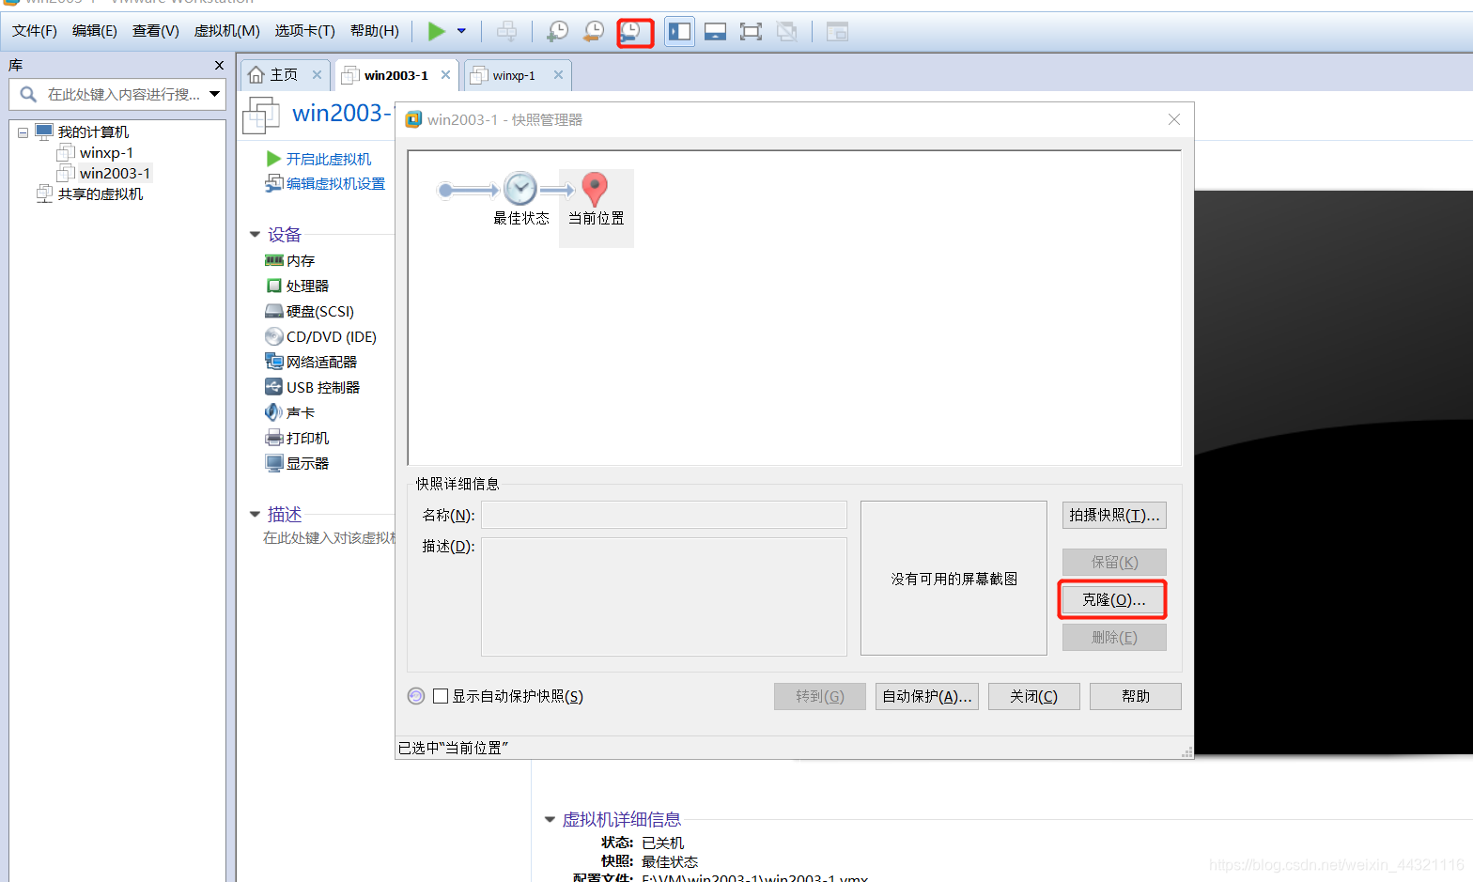1473x882 pixels.
Task: Select the 最佳状态 snapshot clock icon
Action: coord(520,189)
